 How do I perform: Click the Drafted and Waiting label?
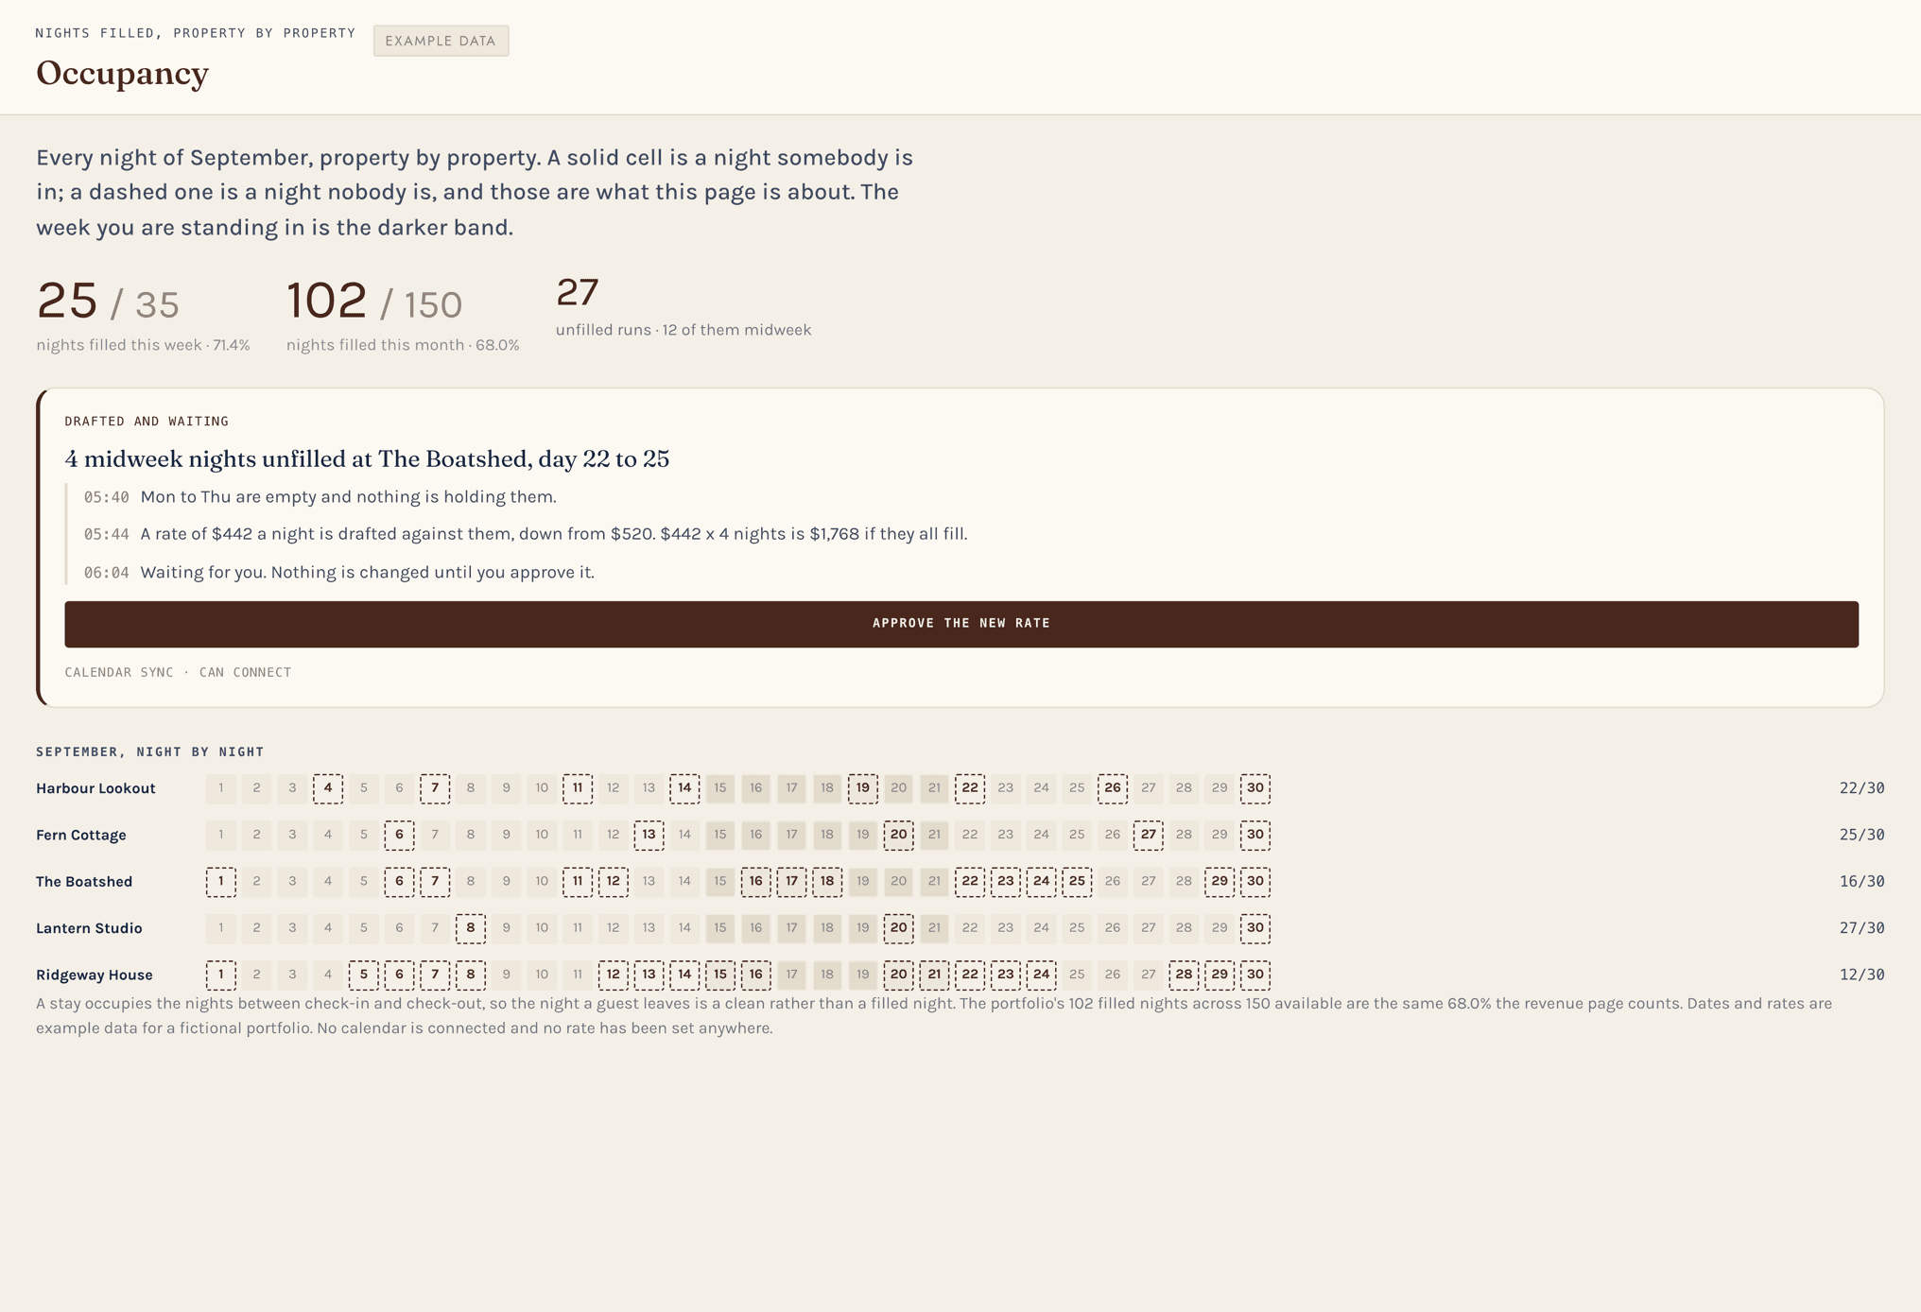pyautogui.click(x=147, y=422)
